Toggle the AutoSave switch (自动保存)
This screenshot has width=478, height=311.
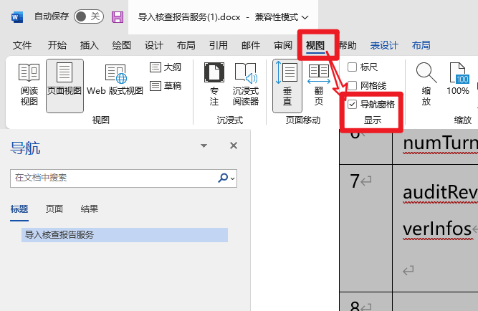click(x=88, y=16)
